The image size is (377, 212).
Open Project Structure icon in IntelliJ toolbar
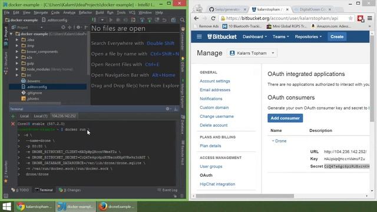tap(173, 20)
